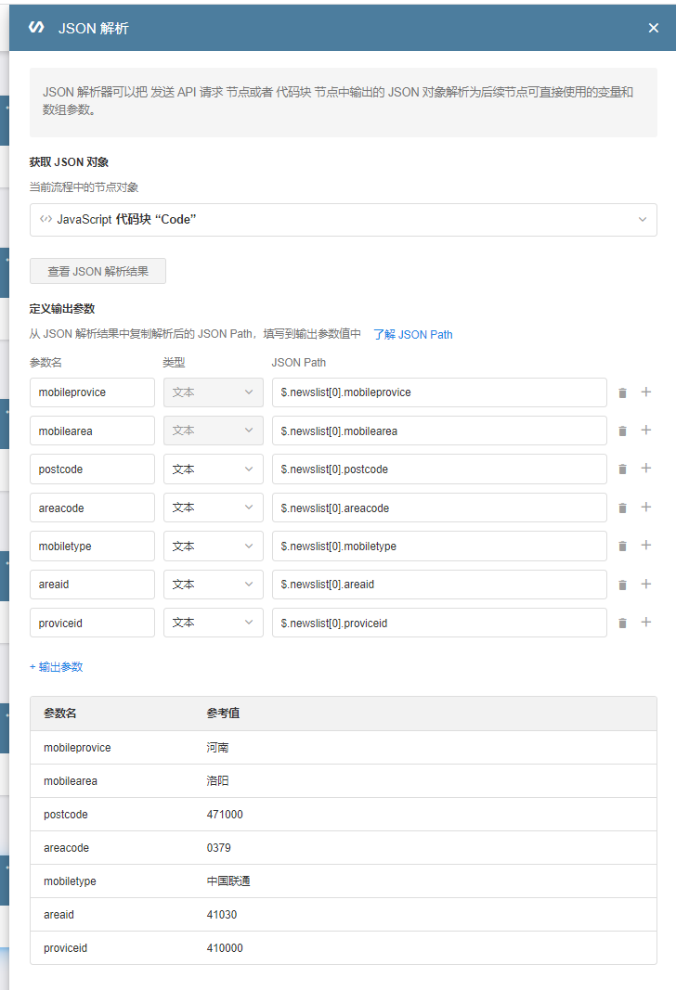Click trash icon for postcode row
The image size is (676, 990).
point(622,469)
